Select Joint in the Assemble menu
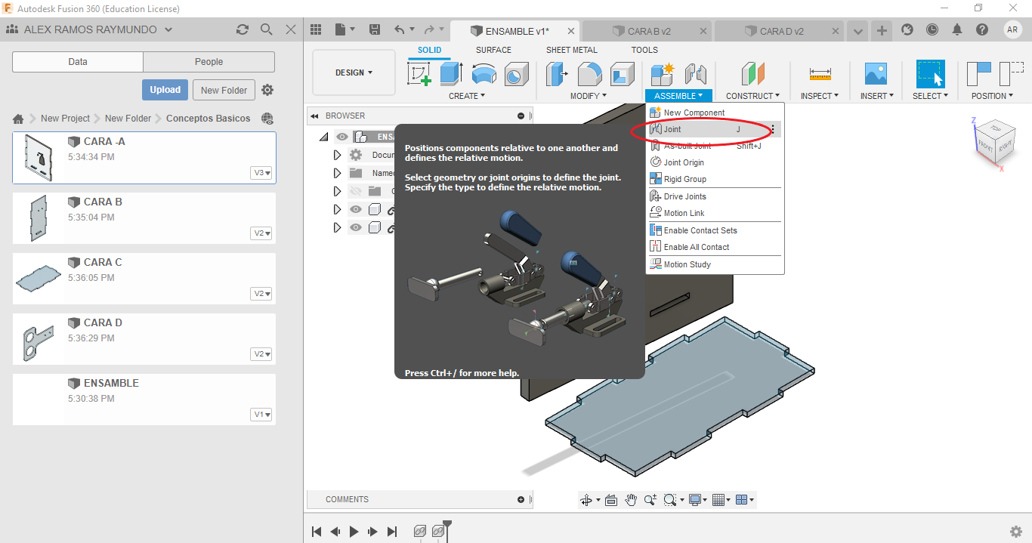The width and height of the screenshot is (1032, 543). pyautogui.click(x=714, y=129)
